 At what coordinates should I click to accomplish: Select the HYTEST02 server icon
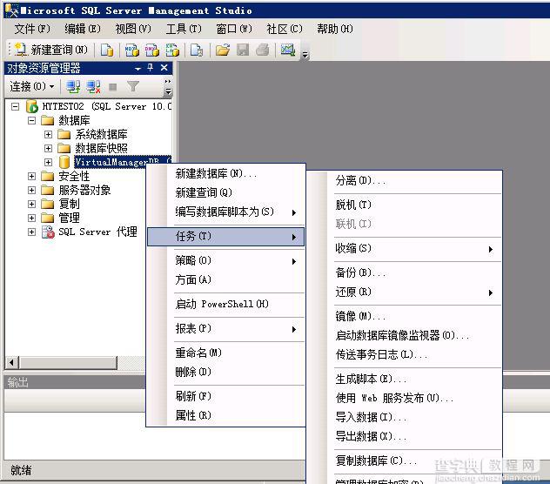(x=32, y=106)
